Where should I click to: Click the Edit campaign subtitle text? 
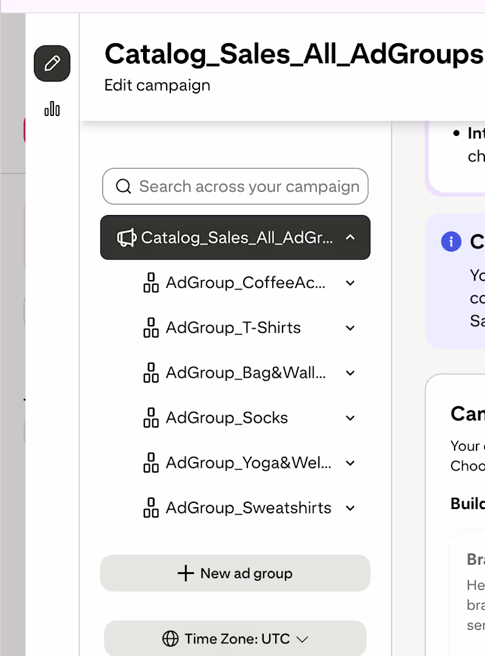click(x=157, y=86)
